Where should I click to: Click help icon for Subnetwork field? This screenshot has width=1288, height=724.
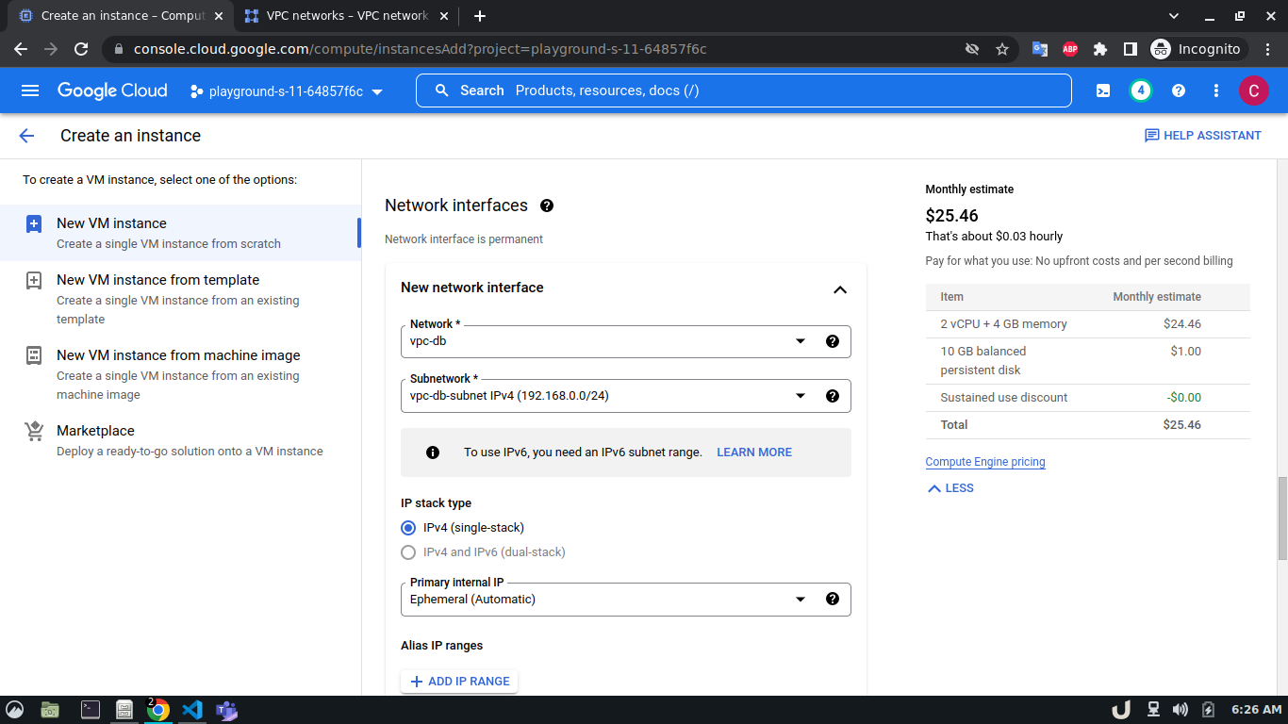point(833,396)
